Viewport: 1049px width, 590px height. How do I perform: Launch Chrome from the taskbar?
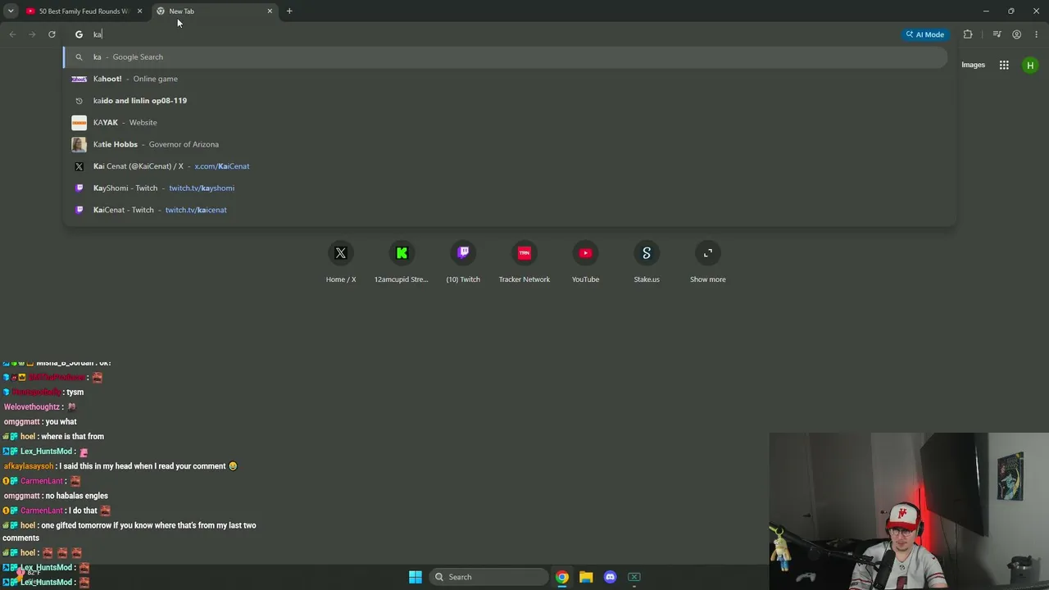[x=562, y=577]
